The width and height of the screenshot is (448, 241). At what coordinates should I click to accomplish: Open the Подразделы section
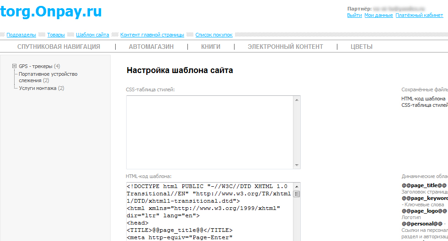pos(21,35)
